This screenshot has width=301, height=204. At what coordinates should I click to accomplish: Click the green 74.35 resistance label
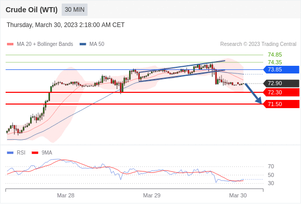pyautogui.click(x=275, y=62)
